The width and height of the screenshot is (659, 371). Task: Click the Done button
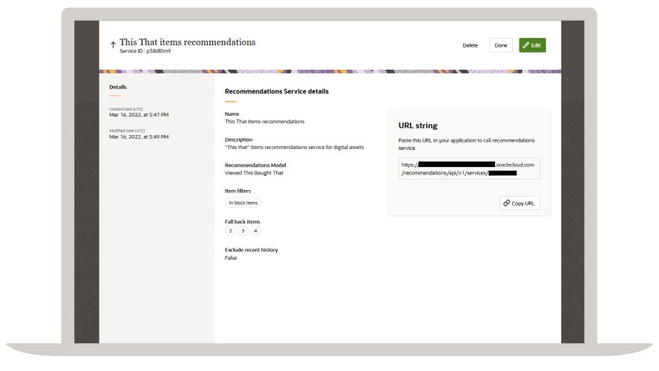coord(501,45)
